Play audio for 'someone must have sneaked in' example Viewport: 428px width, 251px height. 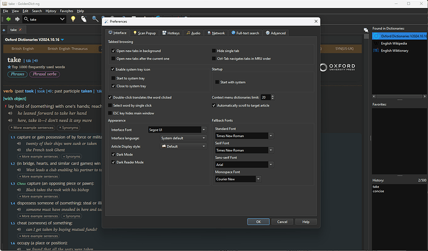(19, 209)
